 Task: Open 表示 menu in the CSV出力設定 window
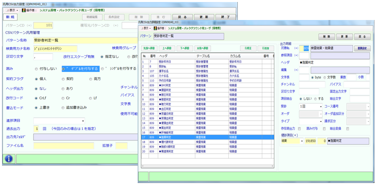pos(12,10)
